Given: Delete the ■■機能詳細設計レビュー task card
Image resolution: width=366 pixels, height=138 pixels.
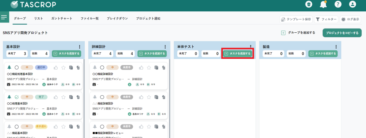Looking at the screenshot, I should (x=164, y=127).
